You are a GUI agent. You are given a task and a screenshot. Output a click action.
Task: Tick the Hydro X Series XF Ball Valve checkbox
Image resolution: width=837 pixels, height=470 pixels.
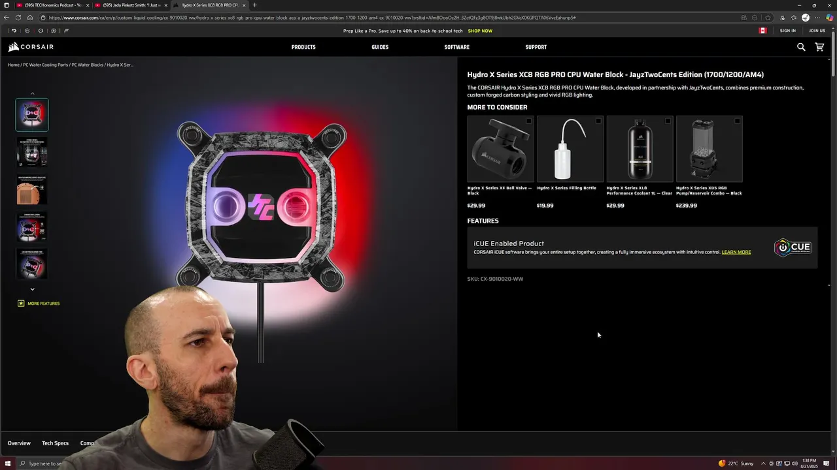coord(529,121)
